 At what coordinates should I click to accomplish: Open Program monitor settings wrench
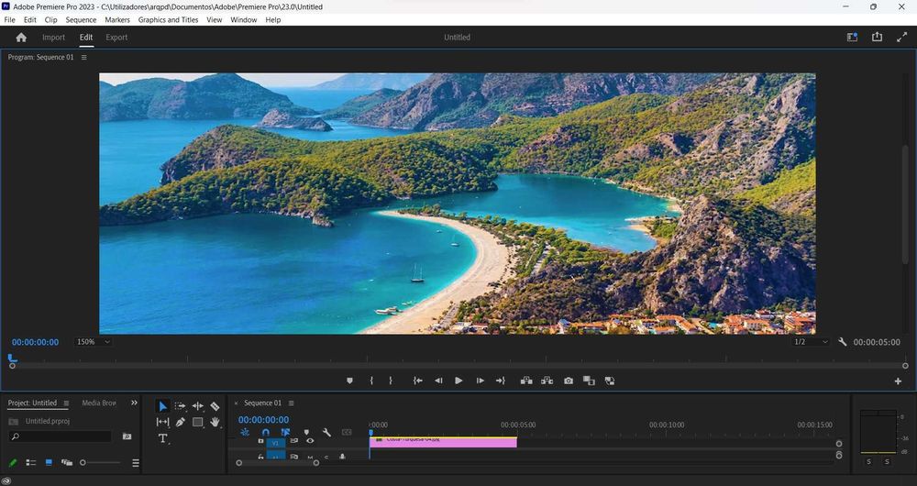pos(843,342)
